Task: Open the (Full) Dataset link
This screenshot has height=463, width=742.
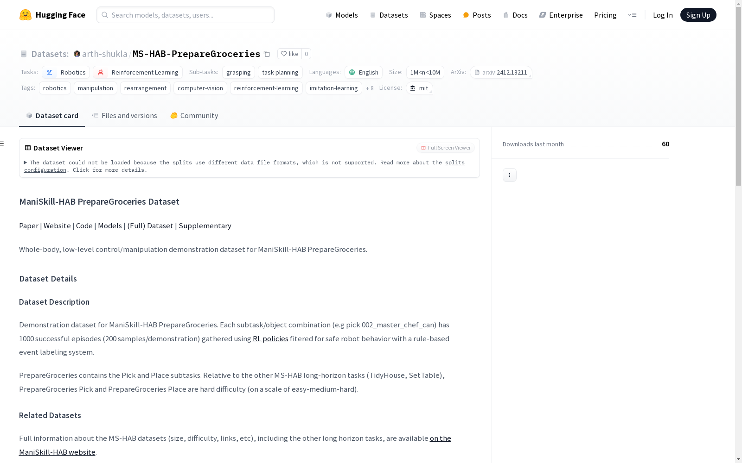Action: [x=150, y=226]
